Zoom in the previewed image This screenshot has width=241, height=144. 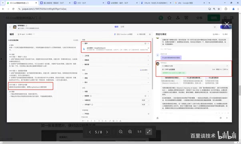130,132
